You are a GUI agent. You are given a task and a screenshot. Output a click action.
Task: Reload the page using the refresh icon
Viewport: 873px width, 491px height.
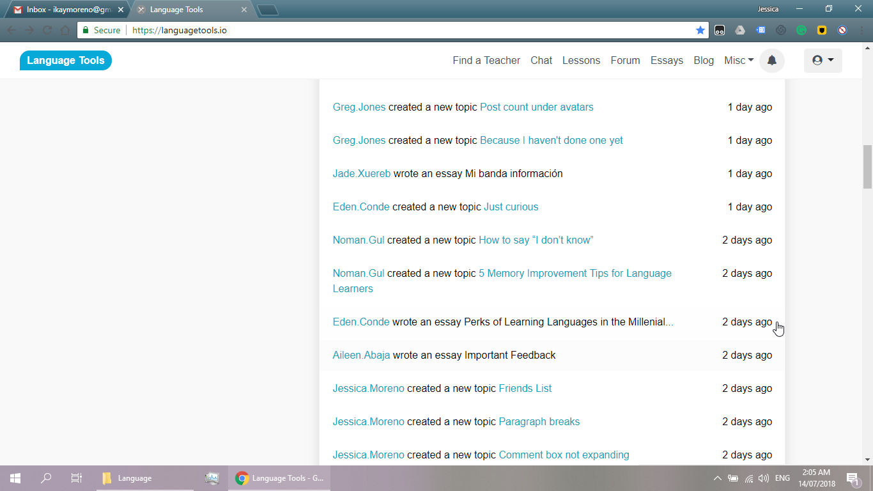[47, 30]
